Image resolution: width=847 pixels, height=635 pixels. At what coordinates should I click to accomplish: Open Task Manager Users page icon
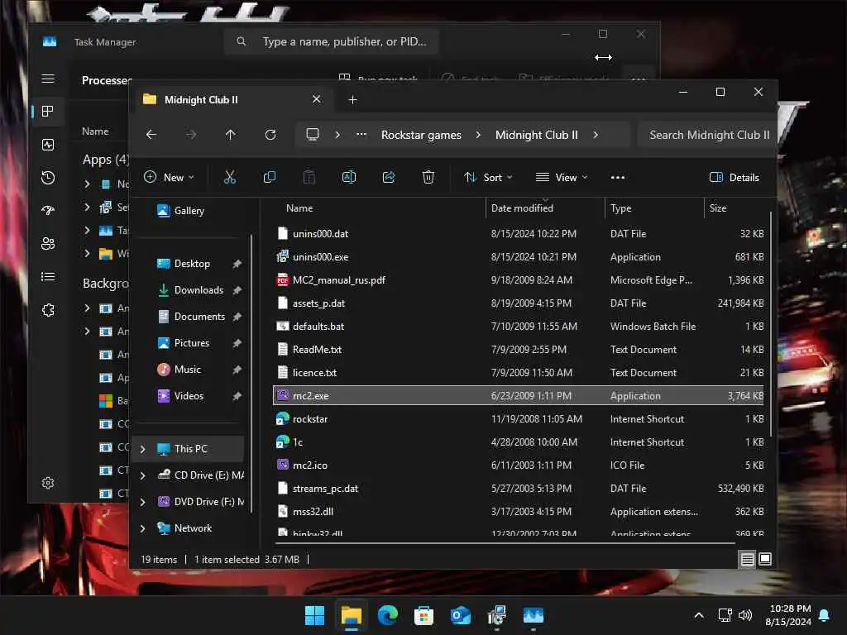click(x=48, y=244)
